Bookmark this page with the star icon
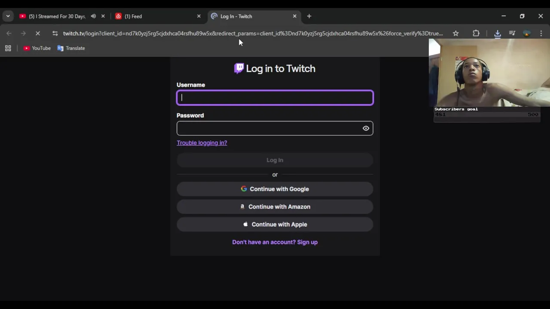 click(455, 33)
